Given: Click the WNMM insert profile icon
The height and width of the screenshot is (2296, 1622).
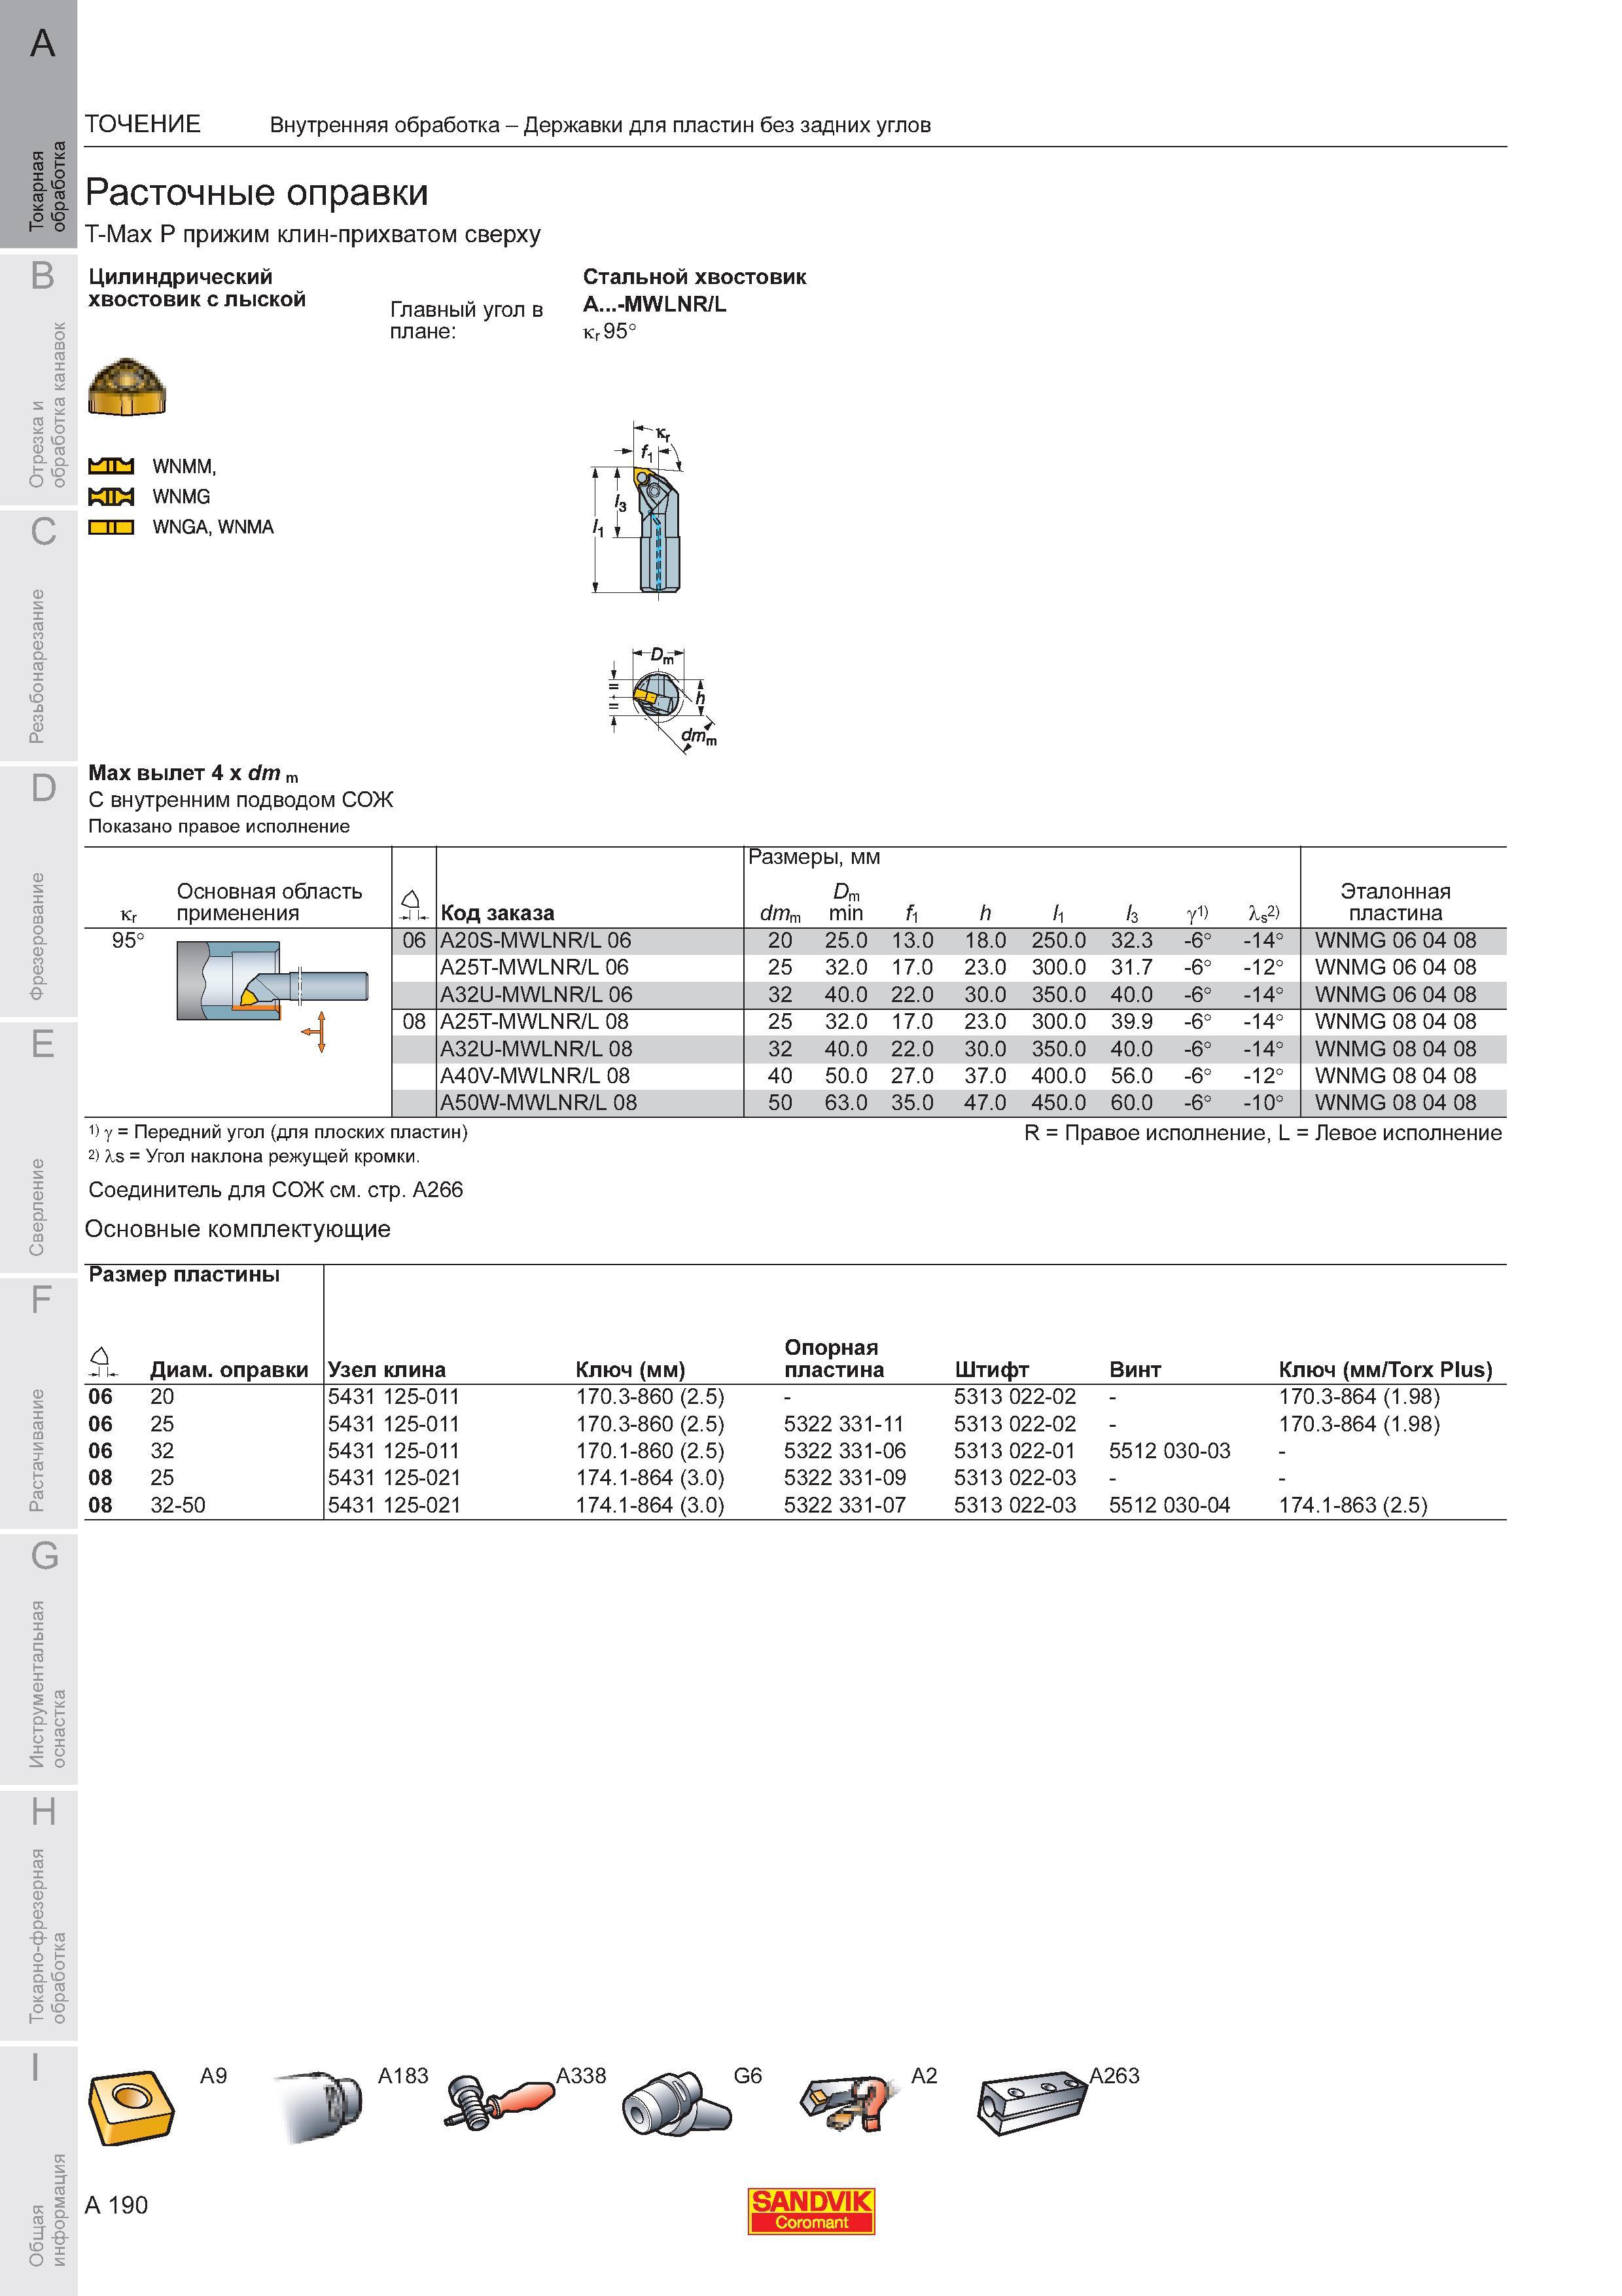Looking at the screenshot, I should 111,466.
